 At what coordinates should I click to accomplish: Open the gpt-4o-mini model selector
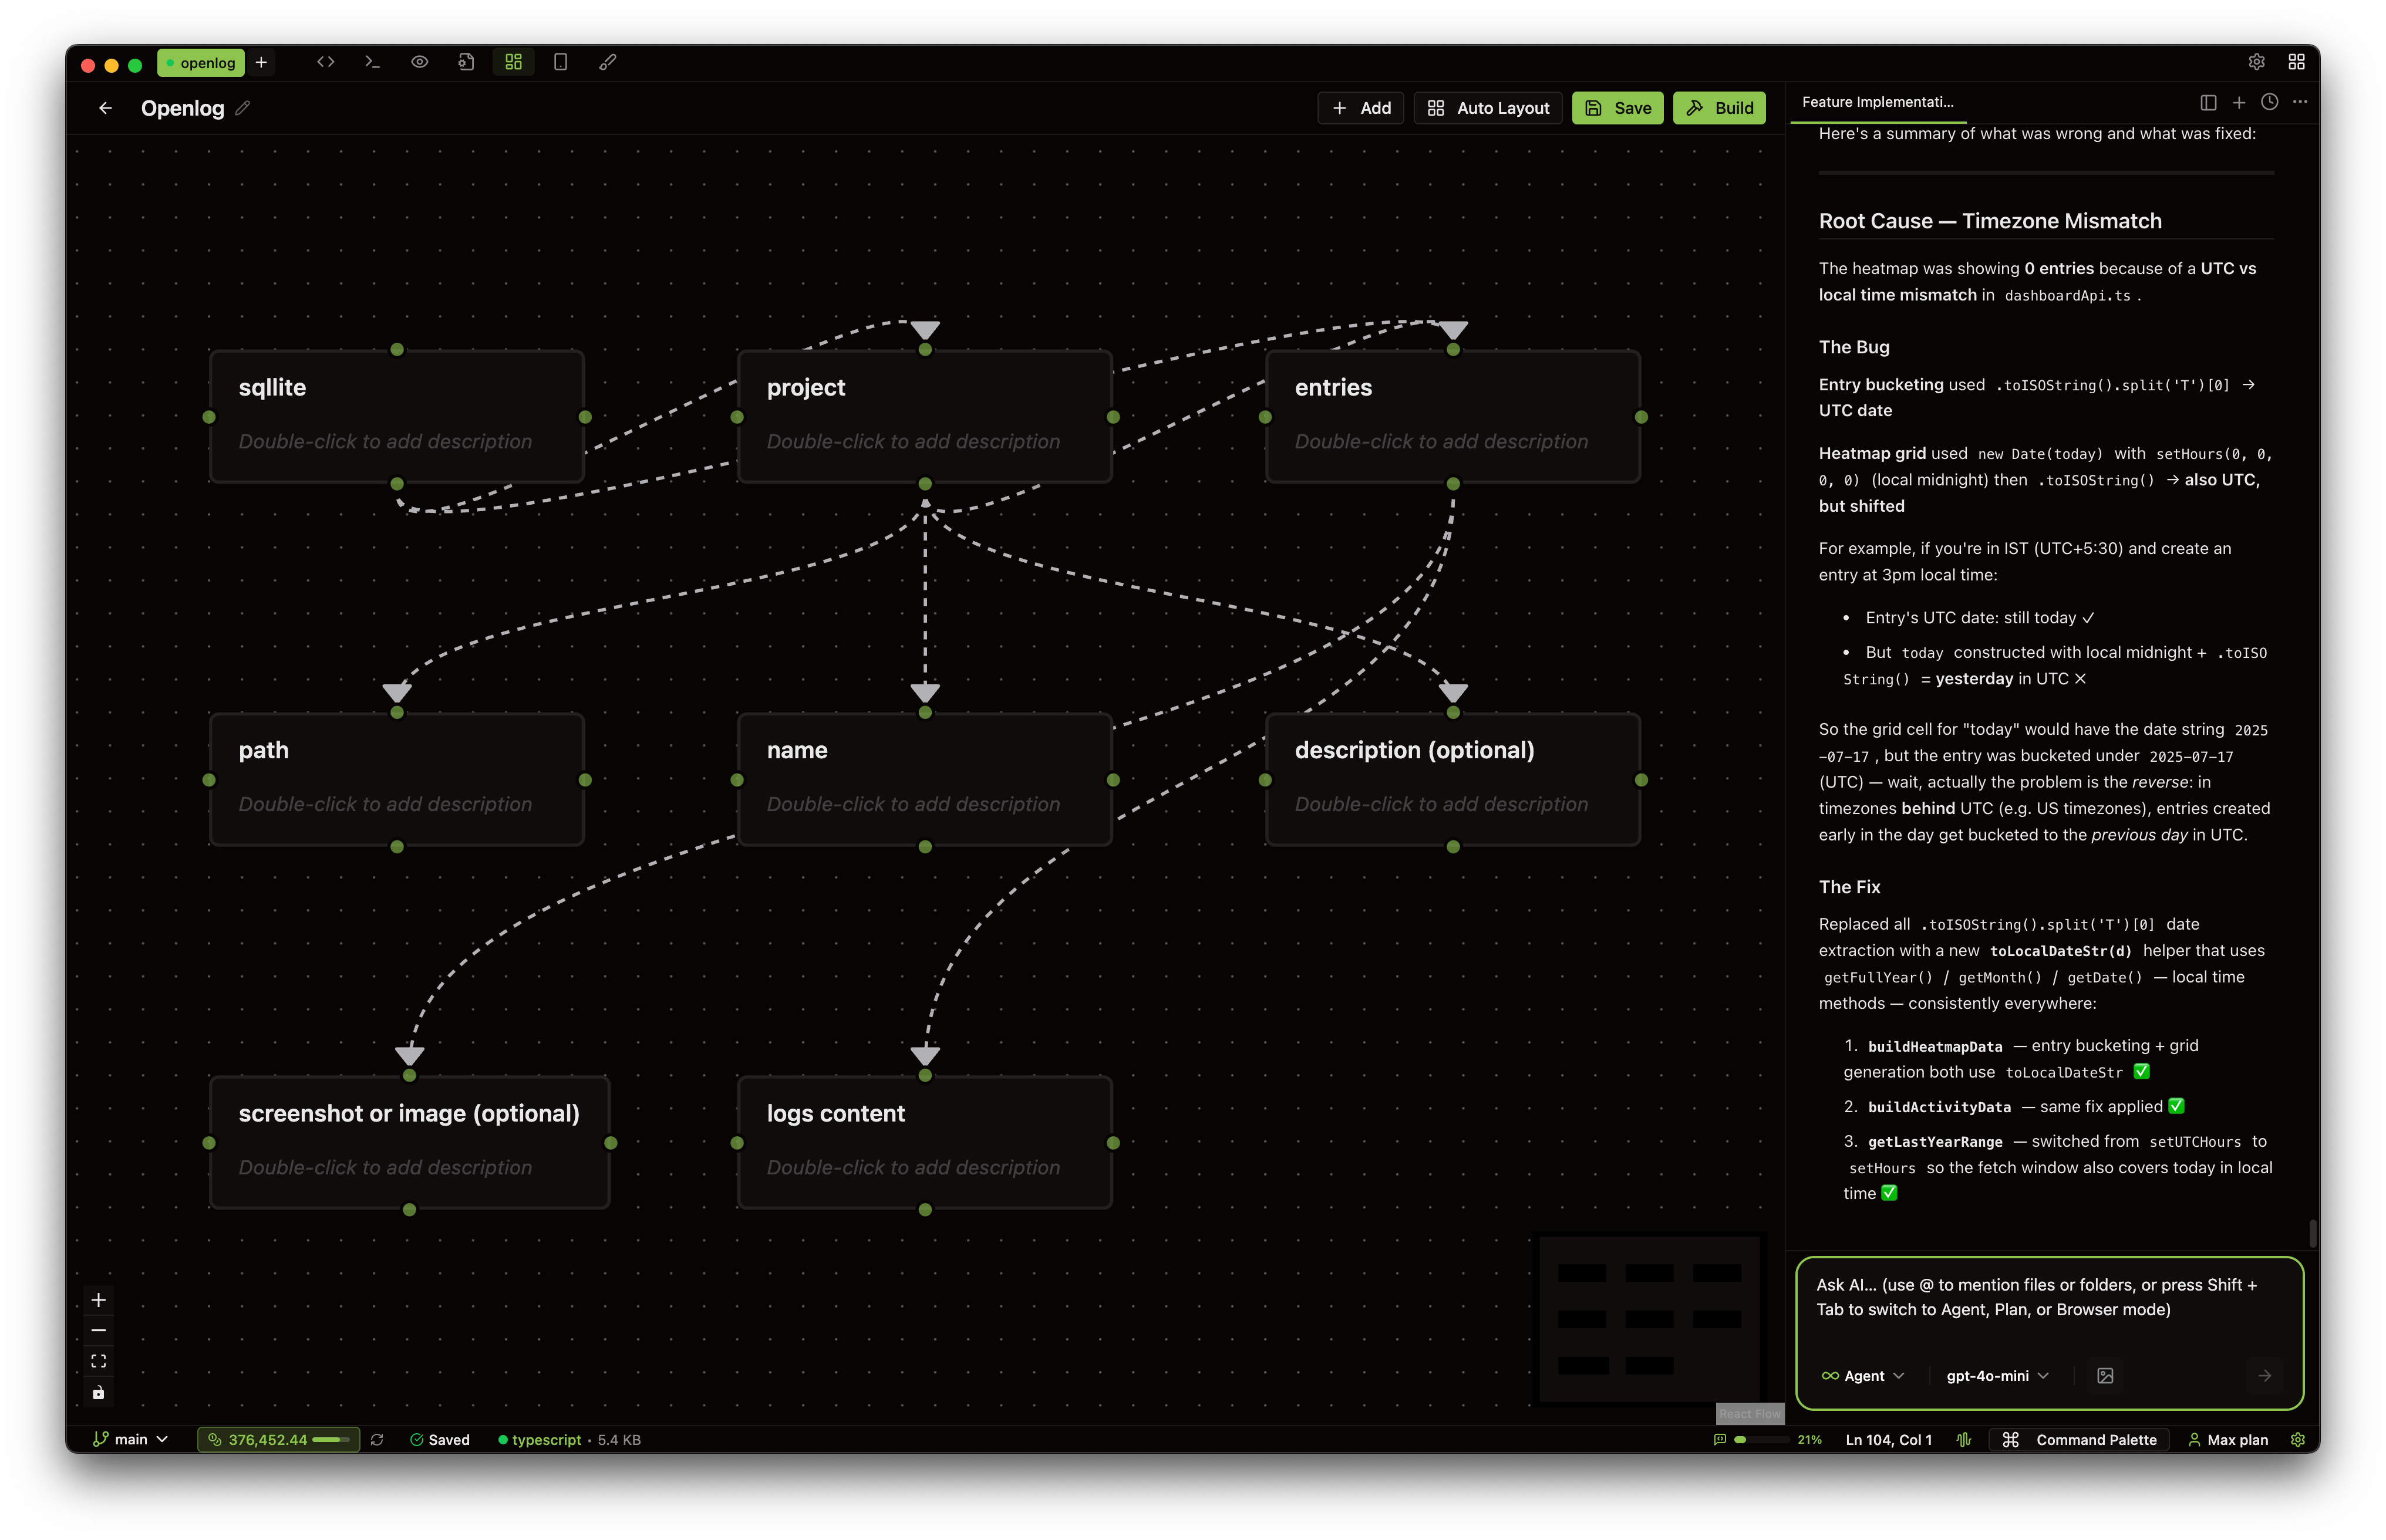(x=1997, y=1376)
